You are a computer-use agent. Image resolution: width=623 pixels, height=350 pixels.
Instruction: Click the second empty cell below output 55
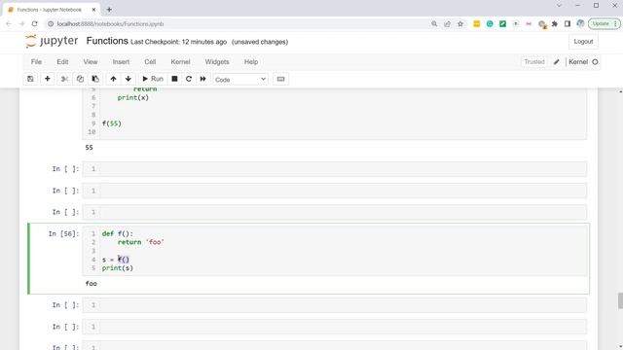click(x=335, y=191)
